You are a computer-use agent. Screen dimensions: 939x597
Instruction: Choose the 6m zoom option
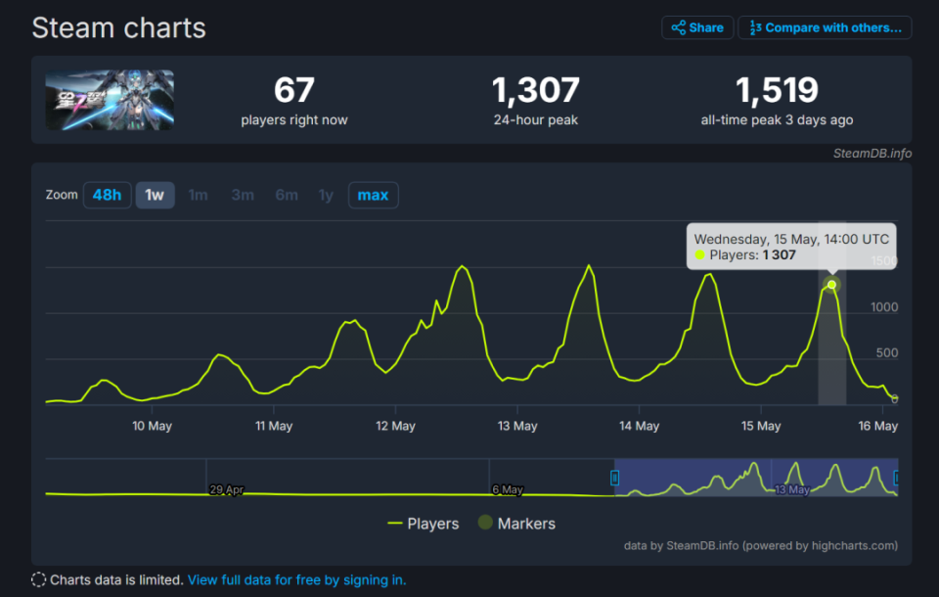287,195
